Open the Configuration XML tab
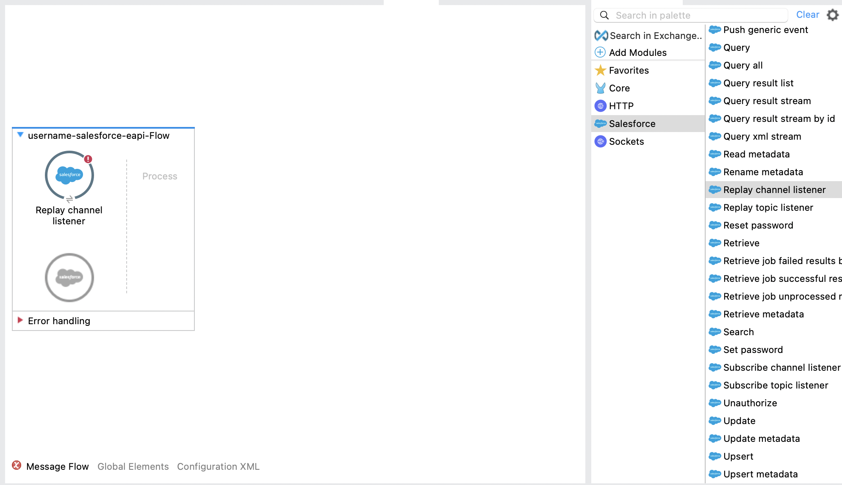 (x=218, y=466)
